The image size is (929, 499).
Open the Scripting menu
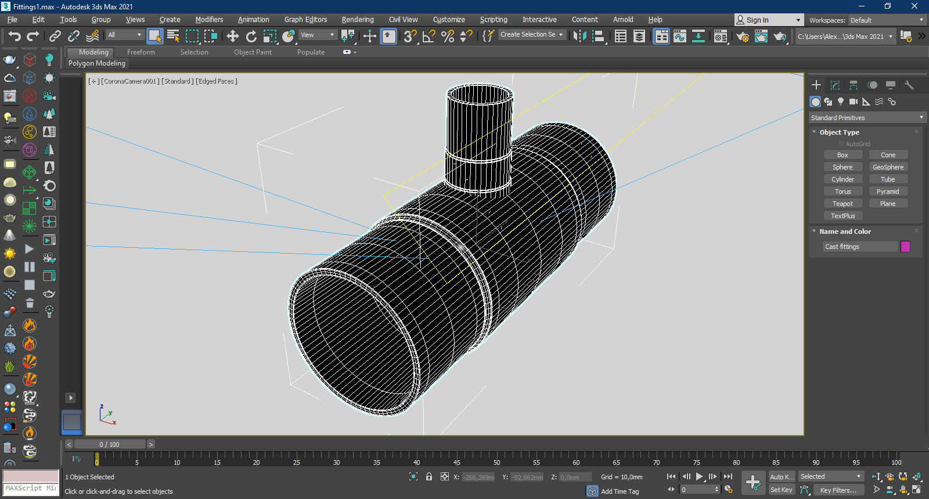494,20
